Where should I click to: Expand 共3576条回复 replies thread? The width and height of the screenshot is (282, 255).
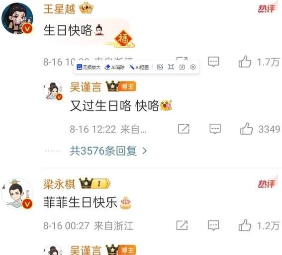pos(108,151)
